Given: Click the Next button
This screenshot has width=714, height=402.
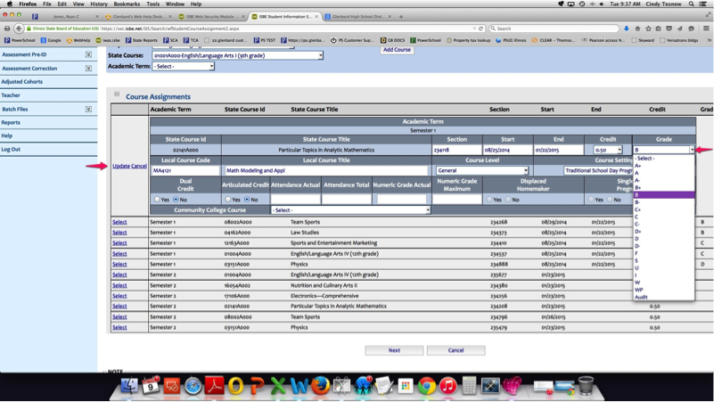Looking at the screenshot, I should 394,350.
